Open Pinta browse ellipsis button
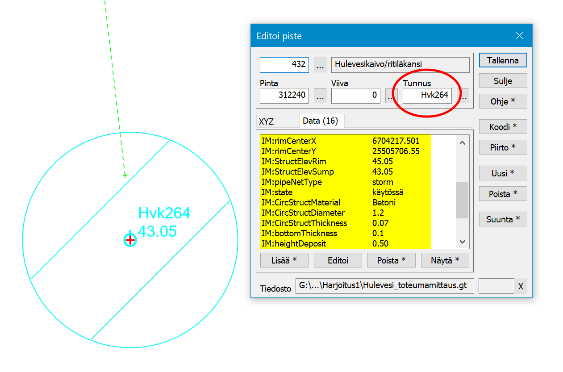563x372 pixels. point(320,96)
